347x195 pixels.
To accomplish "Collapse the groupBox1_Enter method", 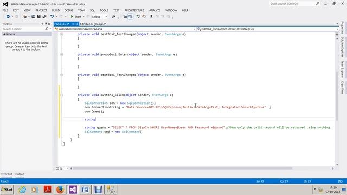I will coord(61,54).
